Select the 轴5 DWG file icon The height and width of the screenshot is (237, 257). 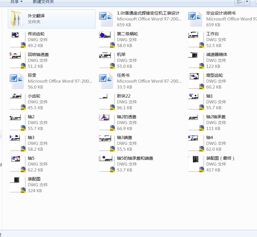18,164
